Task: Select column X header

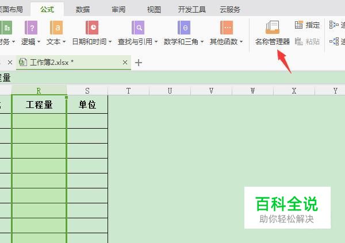Action: tap(294, 90)
